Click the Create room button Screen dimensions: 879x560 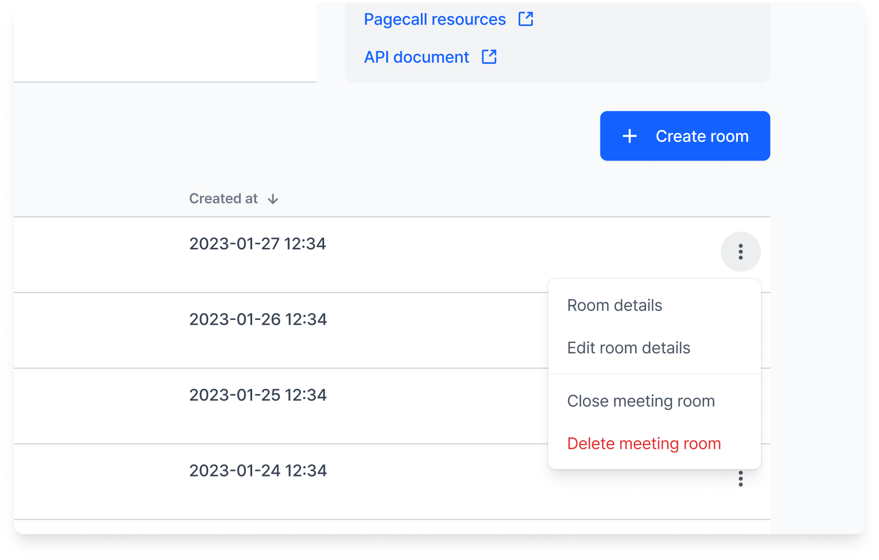click(x=685, y=136)
